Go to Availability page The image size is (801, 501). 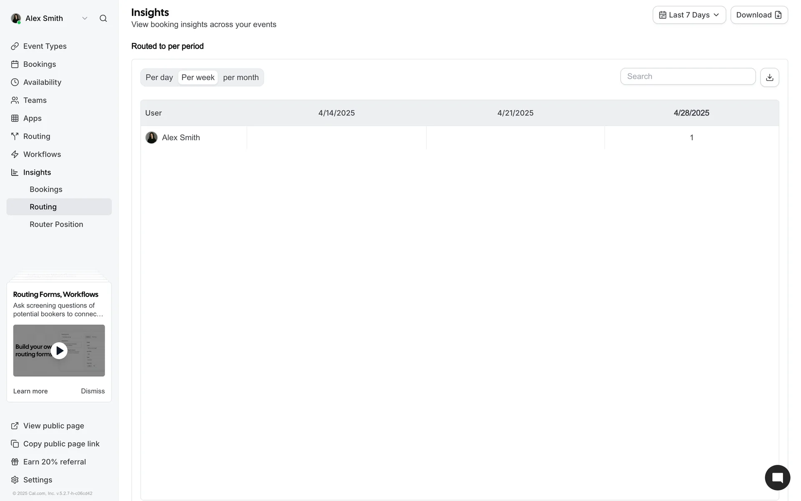tap(42, 82)
